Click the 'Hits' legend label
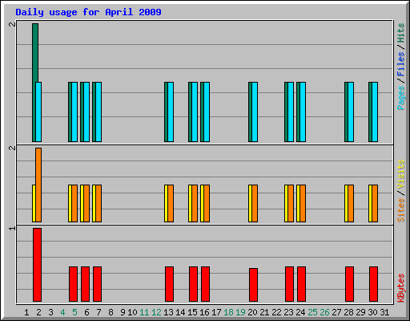The image size is (410, 321). coord(401,33)
